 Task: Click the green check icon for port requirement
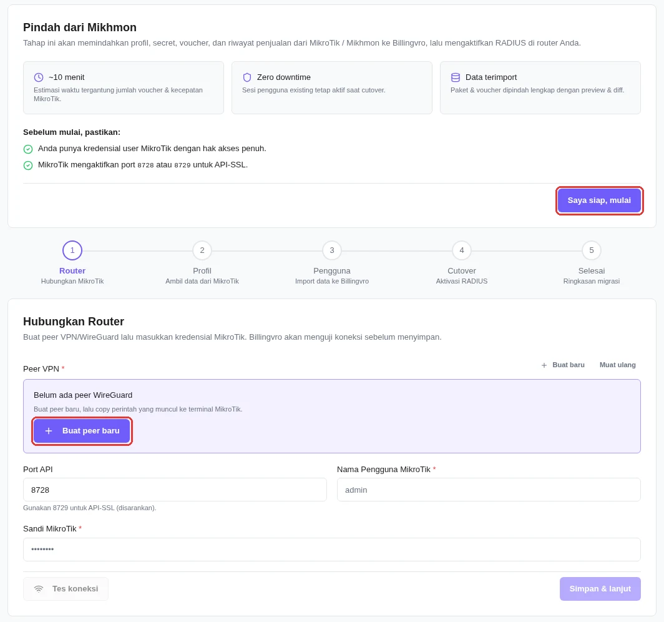[x=28, y=165]
